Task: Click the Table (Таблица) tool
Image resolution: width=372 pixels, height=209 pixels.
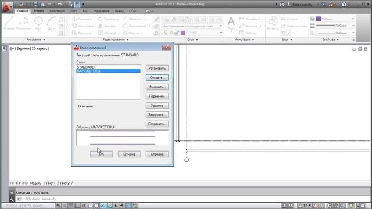Action: [248, 33]
